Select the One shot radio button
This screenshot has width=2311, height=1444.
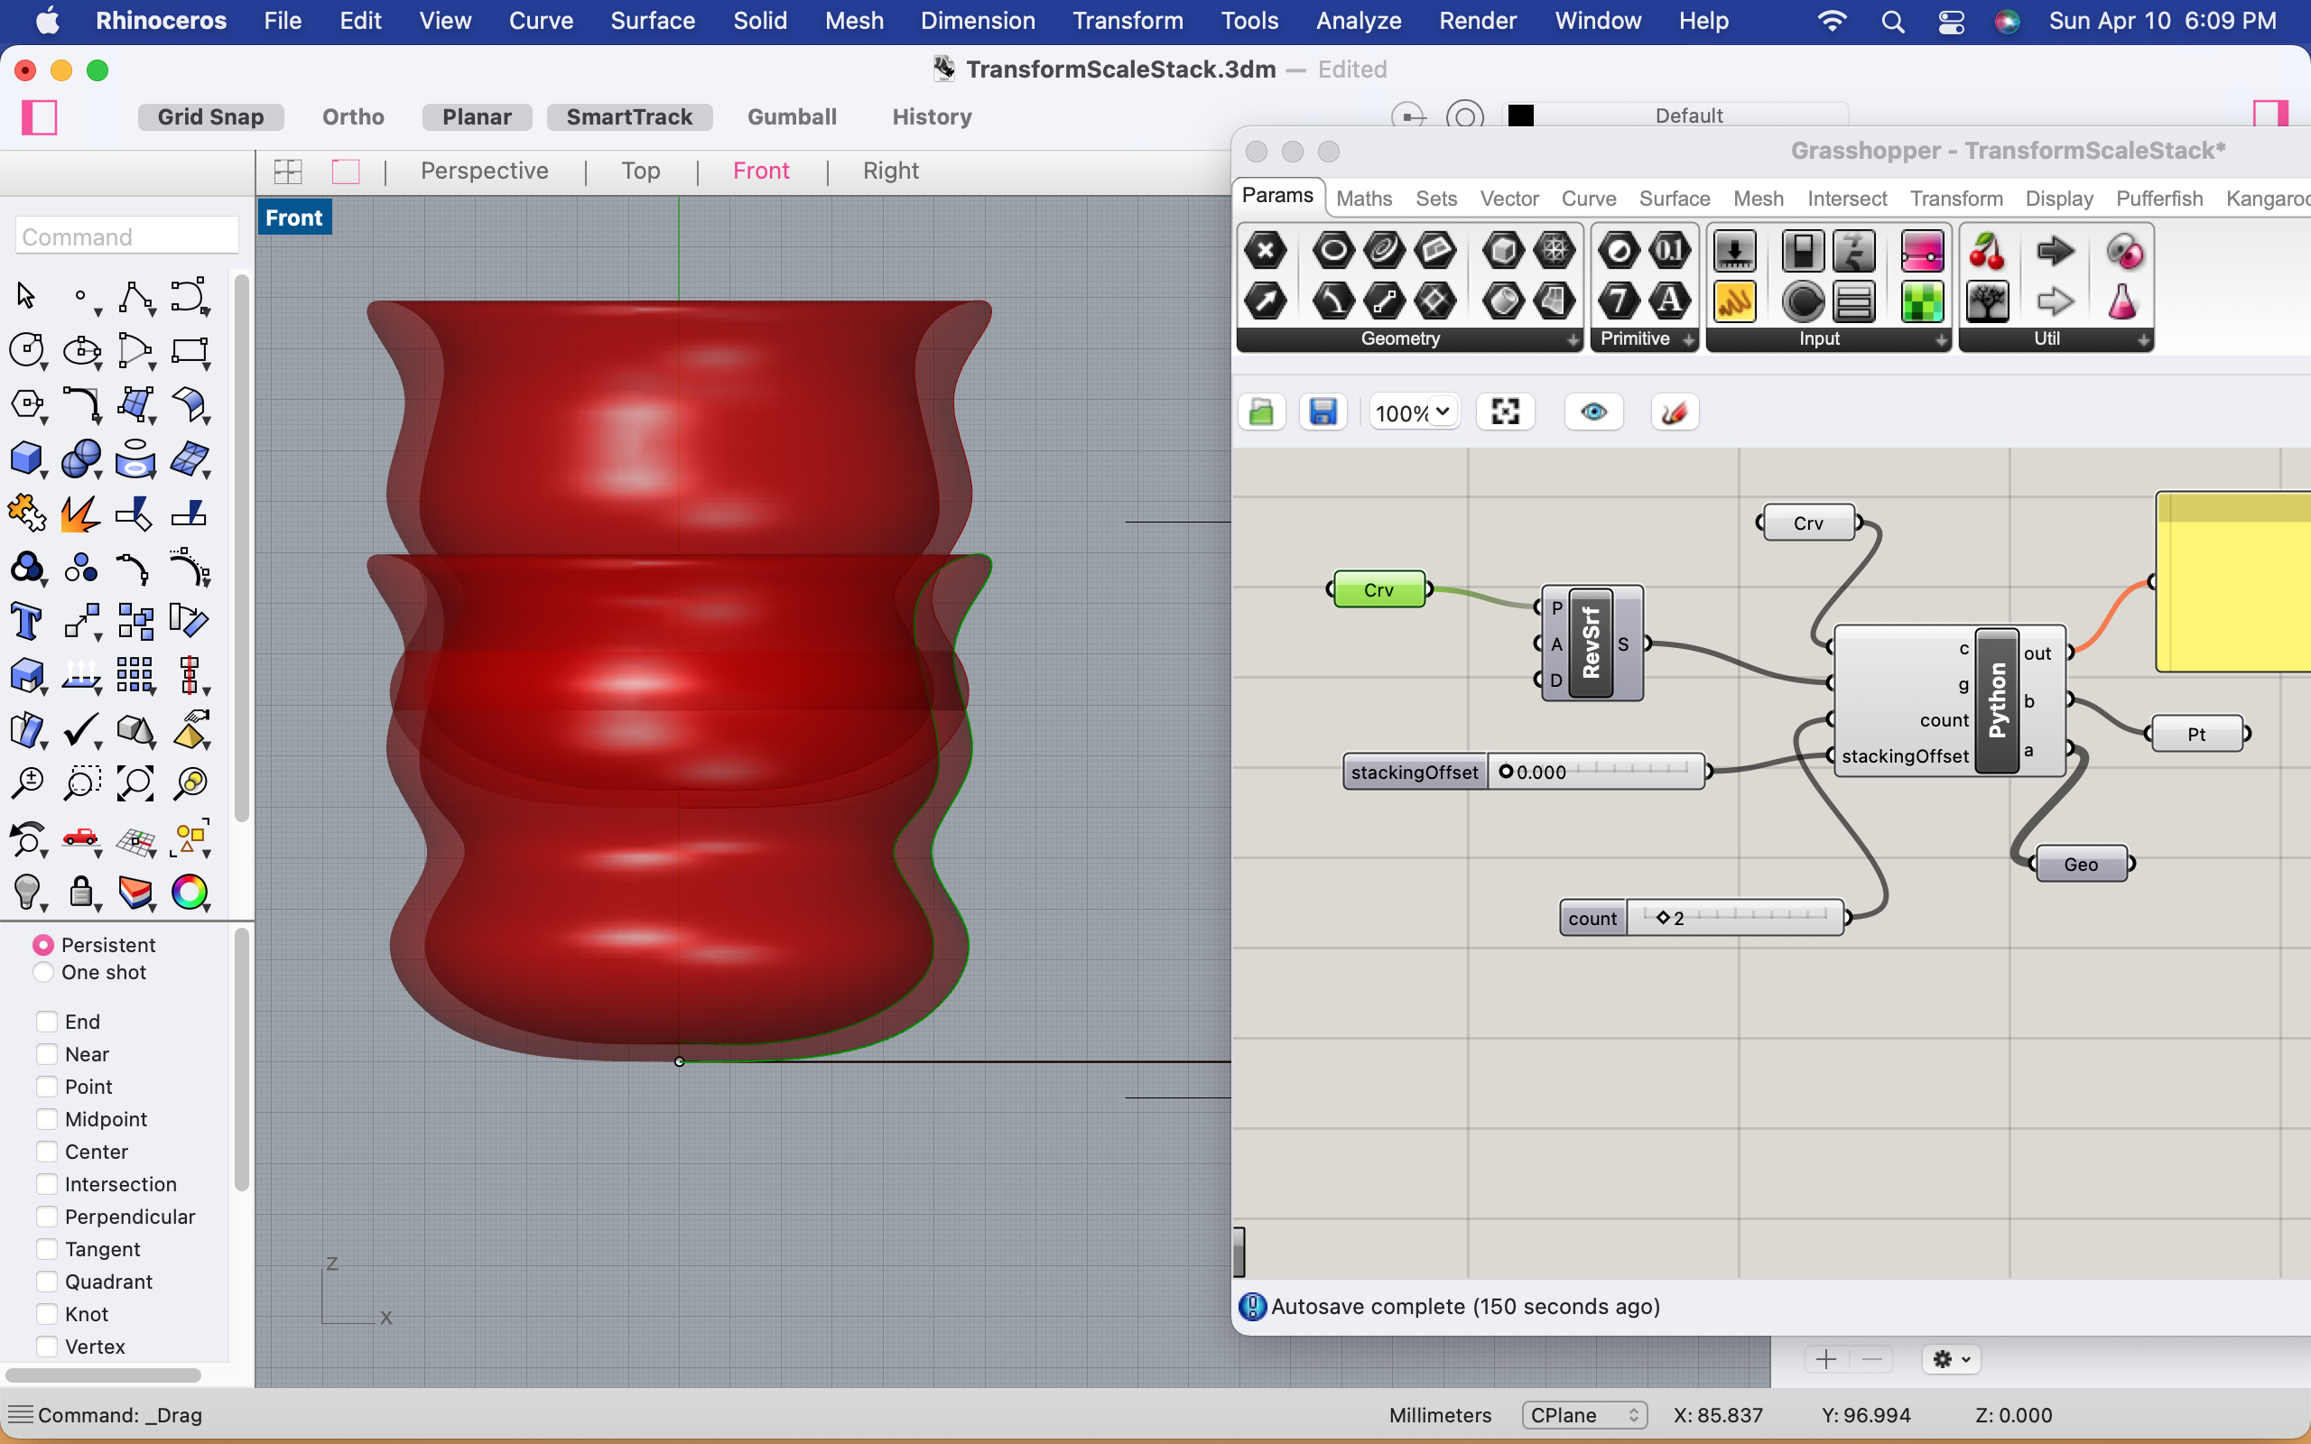click(x=43, y=972)
